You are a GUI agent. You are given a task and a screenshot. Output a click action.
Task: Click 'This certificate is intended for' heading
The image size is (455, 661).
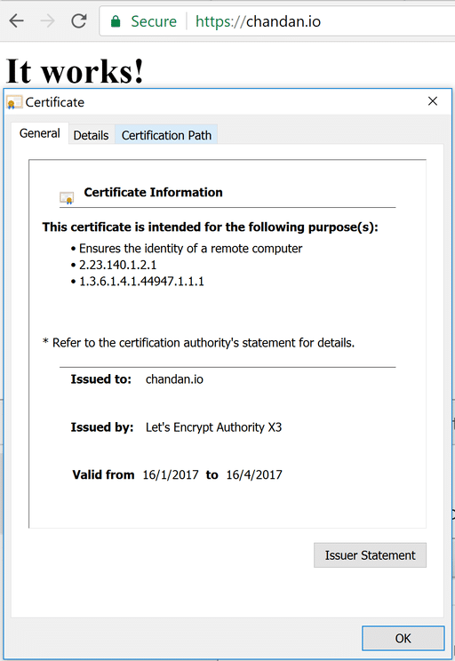[x=210, y=227]
